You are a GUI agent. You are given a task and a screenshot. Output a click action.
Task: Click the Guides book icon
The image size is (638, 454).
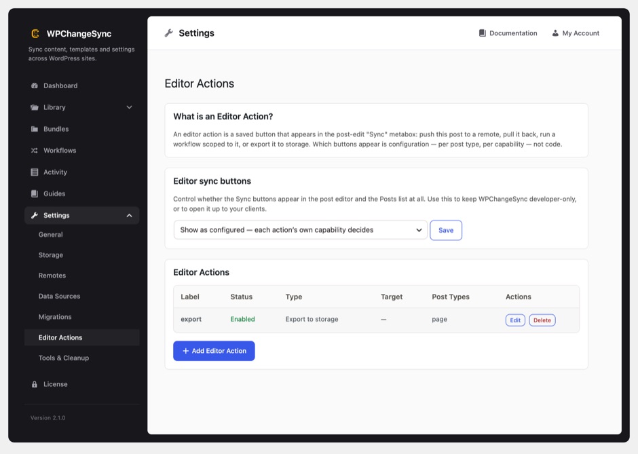35,193
